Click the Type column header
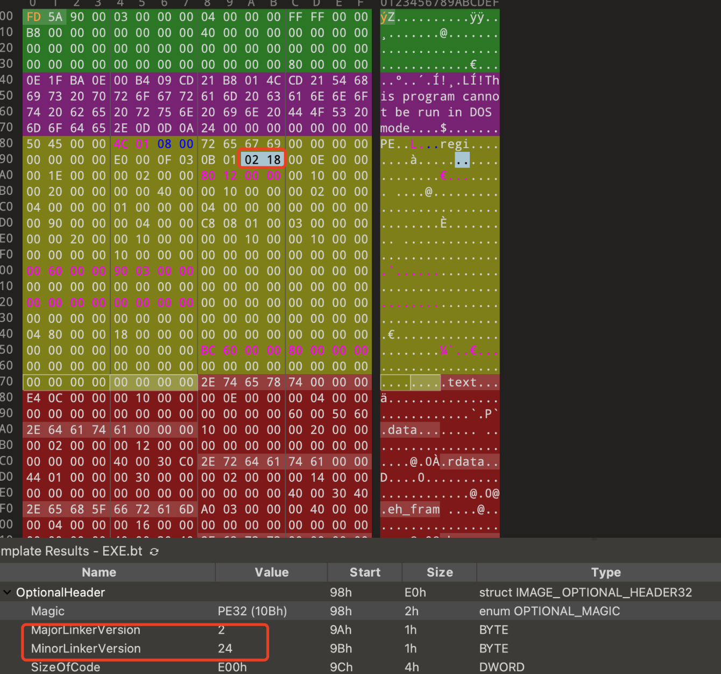721x674 pixels. coord(605,572)
